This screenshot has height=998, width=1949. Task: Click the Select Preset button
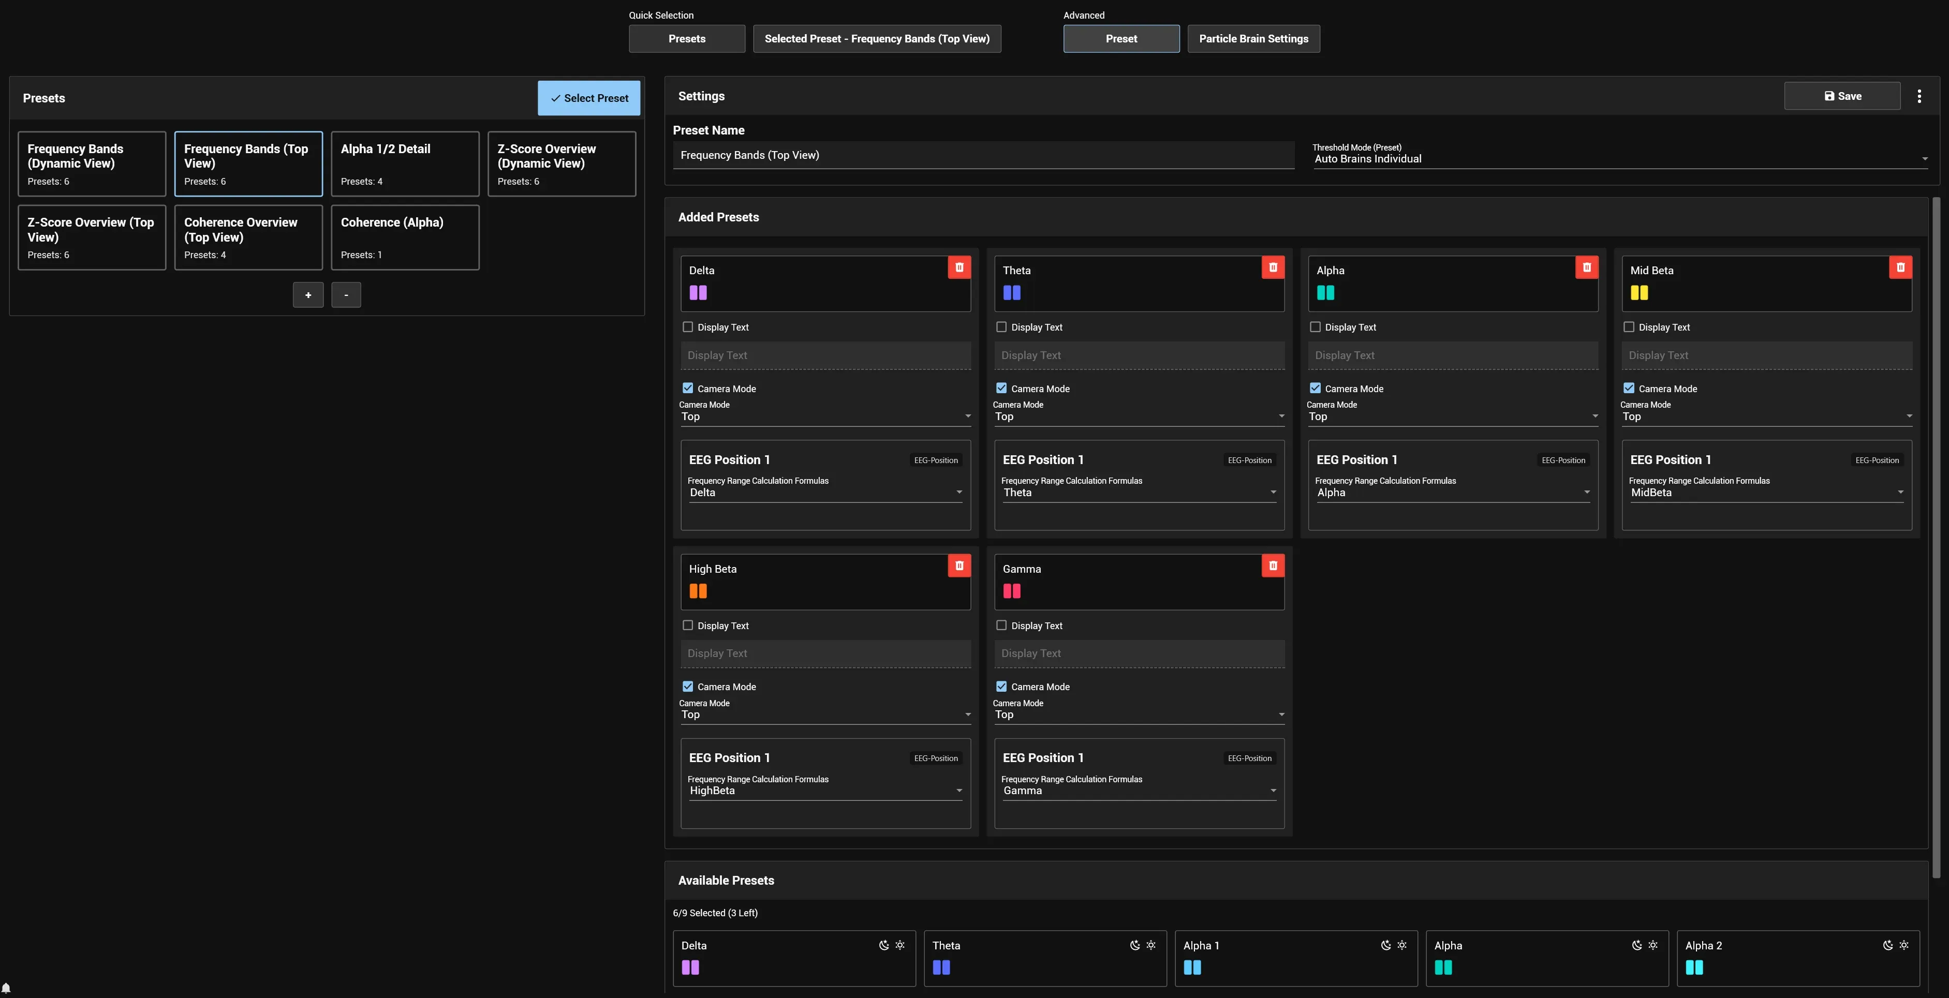coord(588,98)
